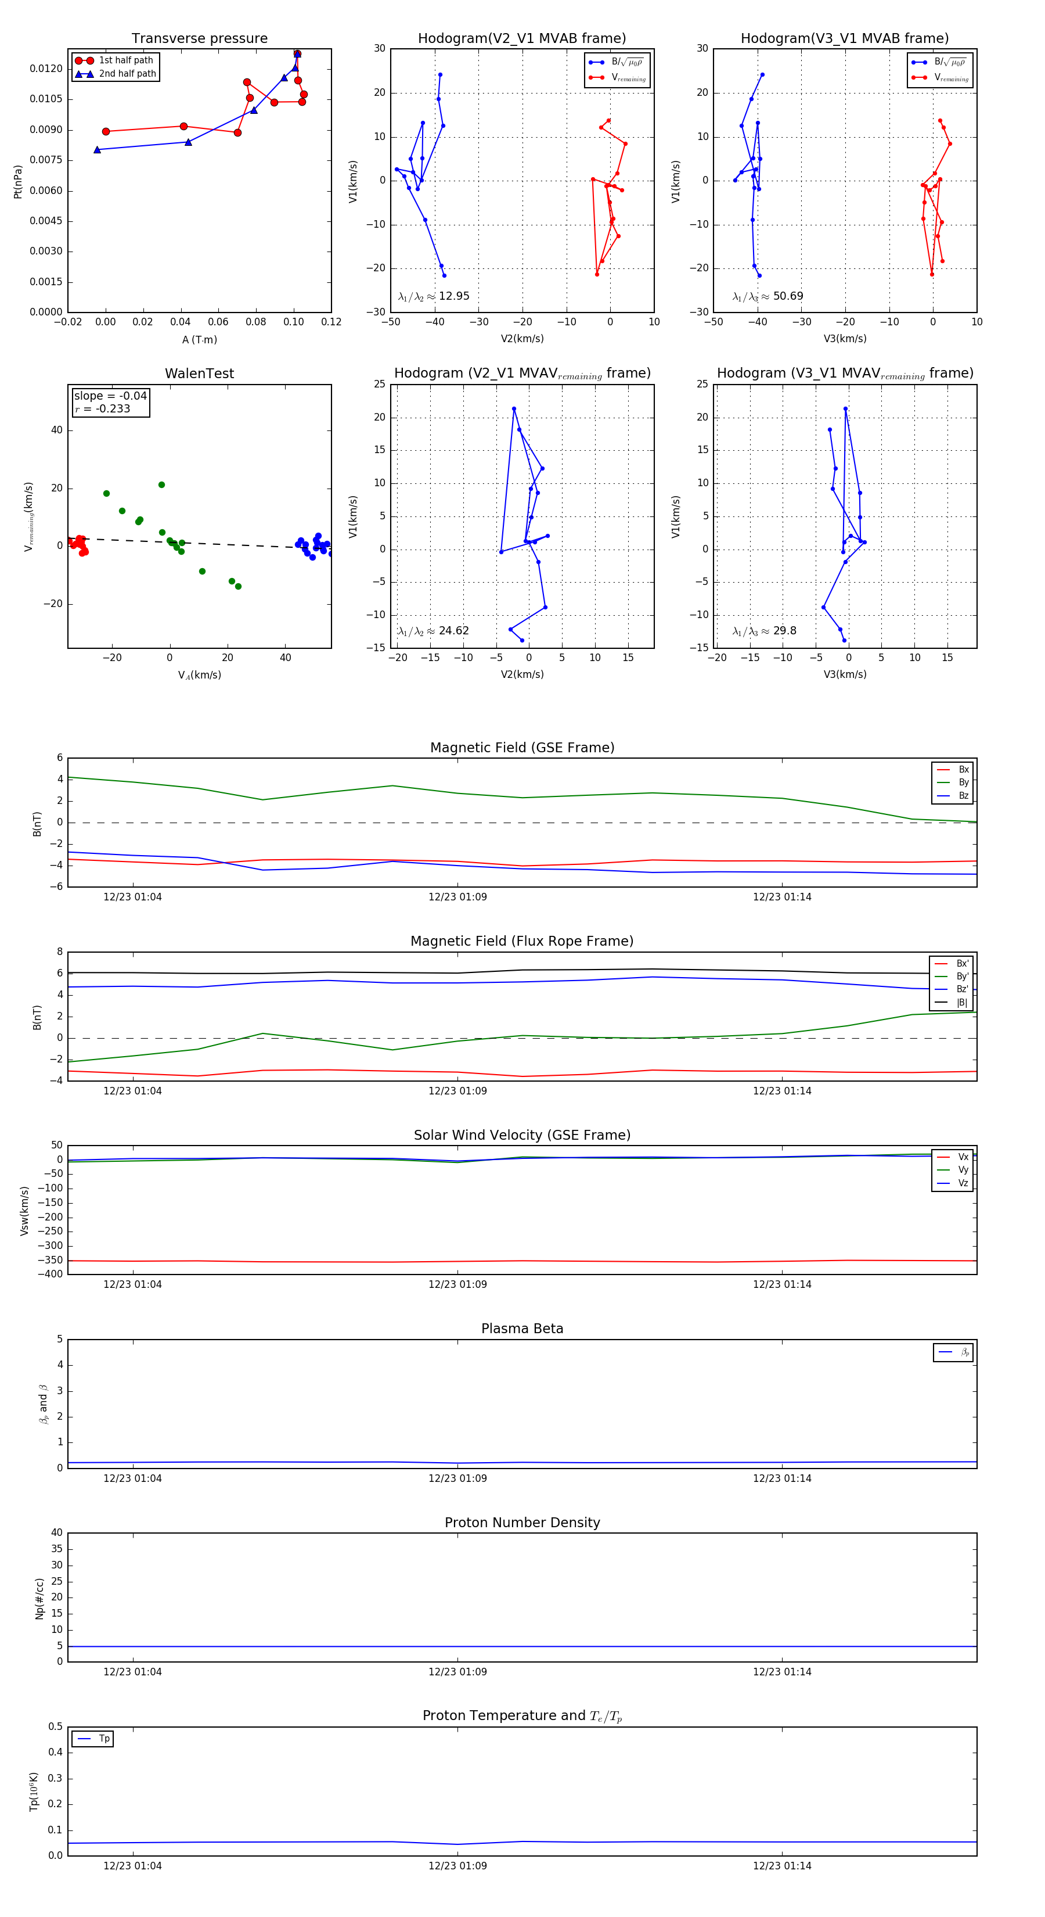Click the 'Pt(nPa)' y-axis label
Image resolution: width=1045 pixels, height=1917 pixels.
[x=18, y=182]
